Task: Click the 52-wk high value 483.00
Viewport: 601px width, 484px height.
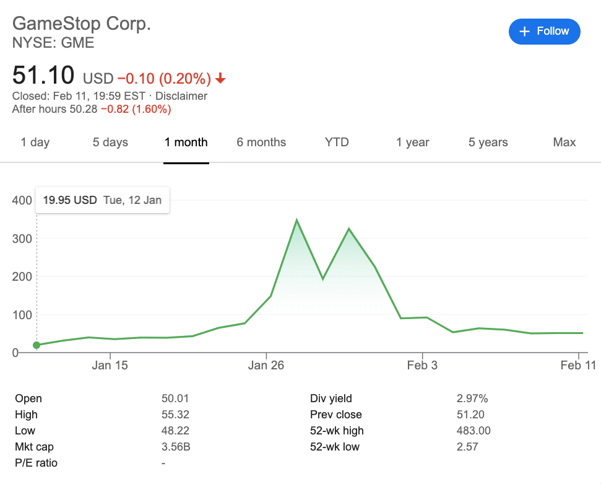Action: [470, 431]
